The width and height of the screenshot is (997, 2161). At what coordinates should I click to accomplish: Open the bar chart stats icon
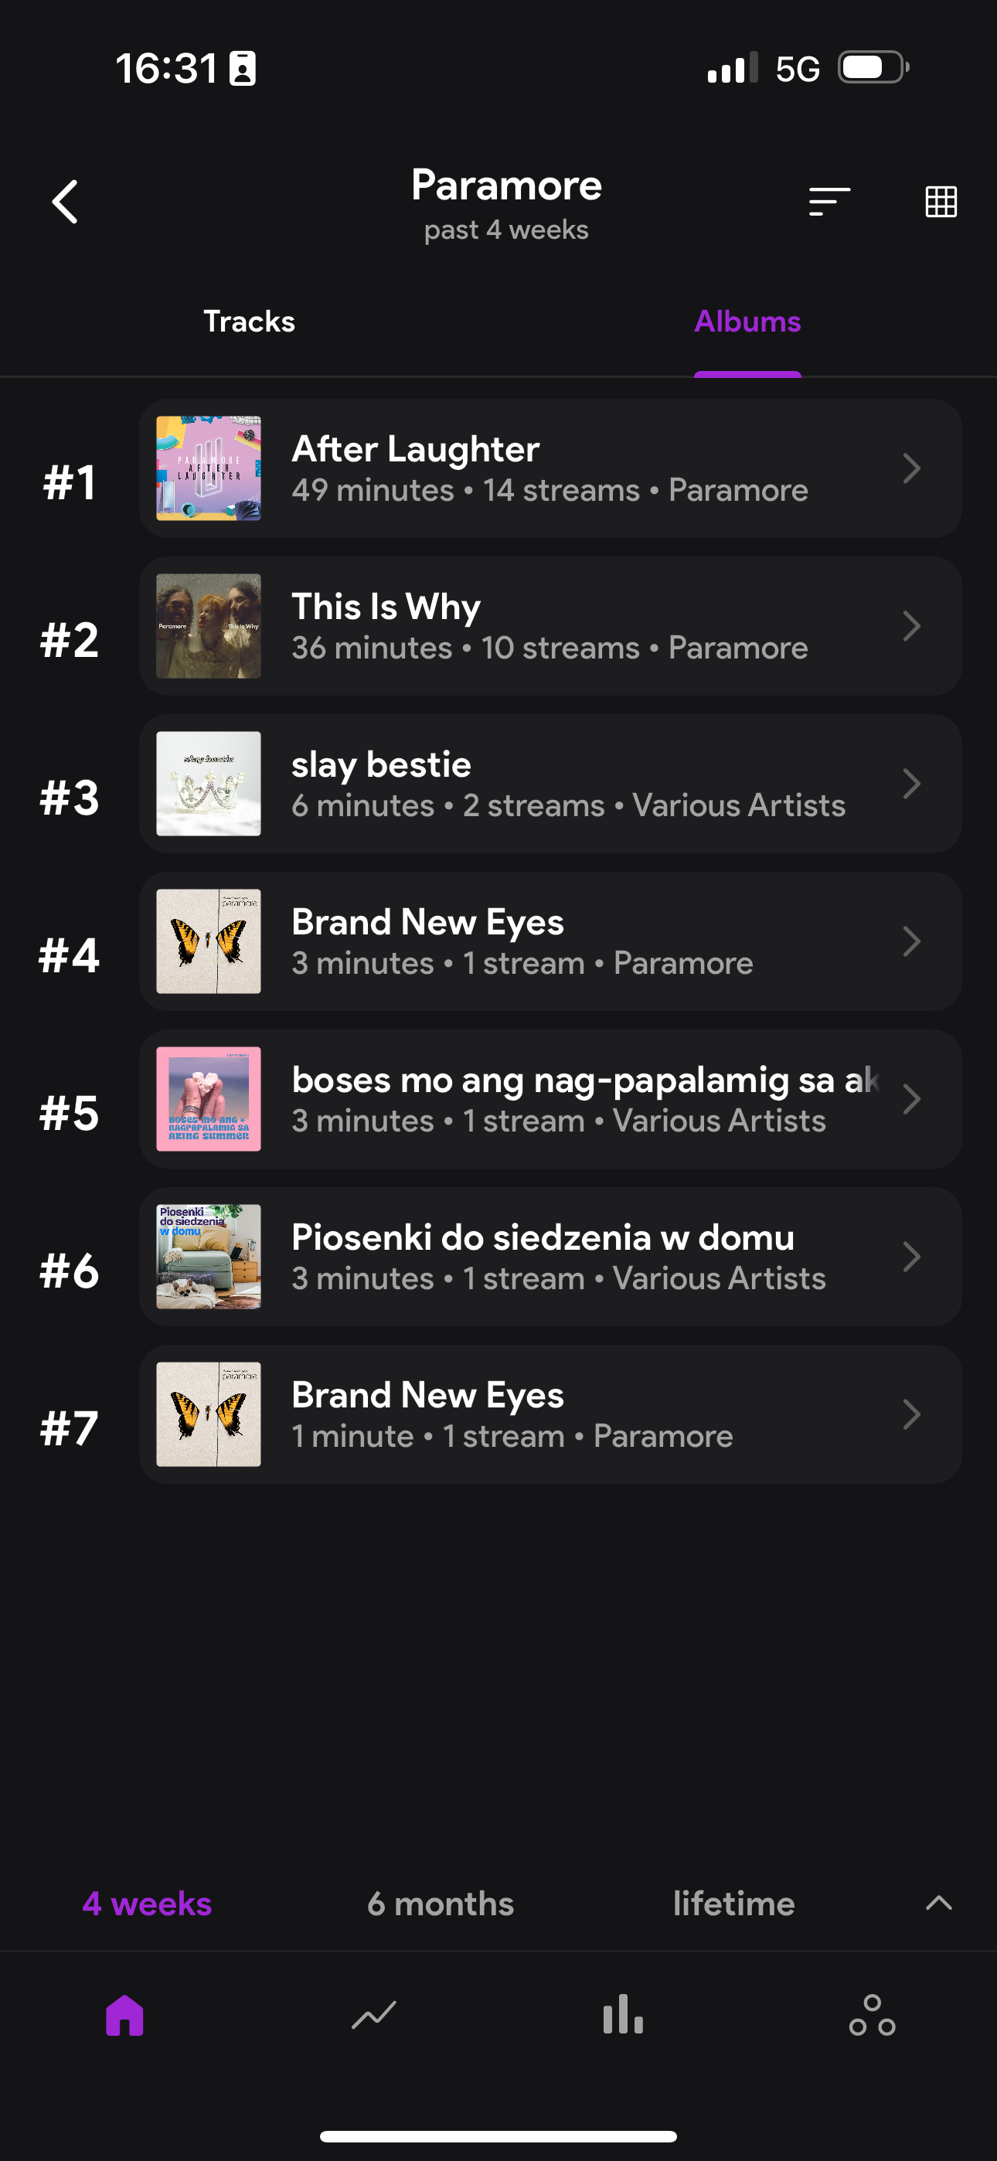[x=623, y=2015]
